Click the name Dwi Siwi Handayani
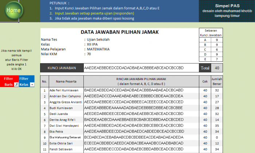Screen dimensions: 255x153 coord(64,126)
